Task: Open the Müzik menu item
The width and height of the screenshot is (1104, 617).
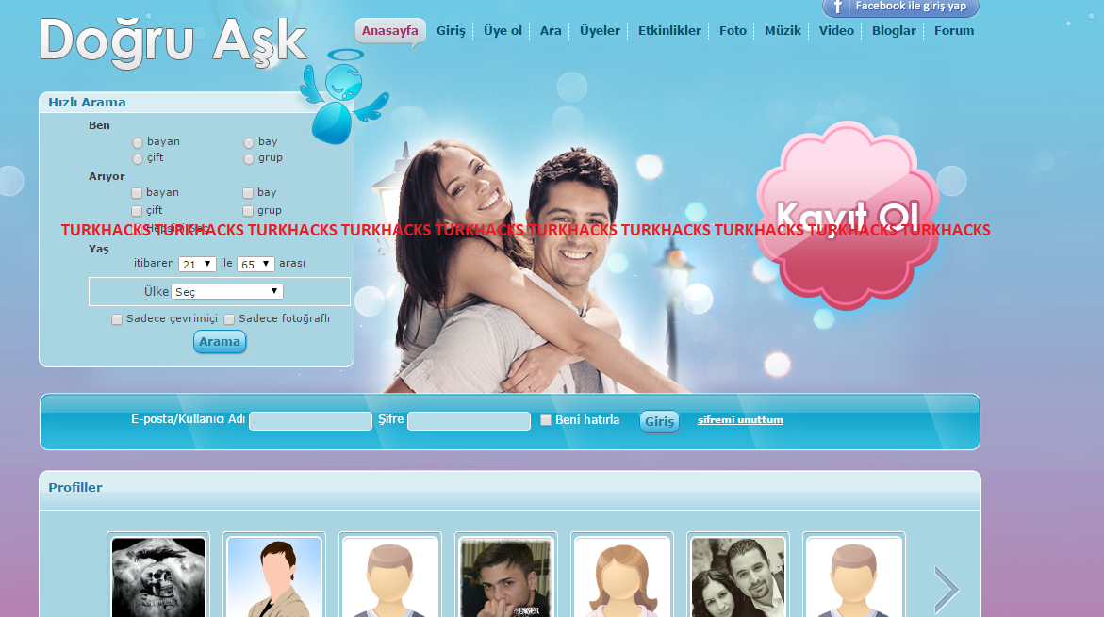Action: (783, 31)
